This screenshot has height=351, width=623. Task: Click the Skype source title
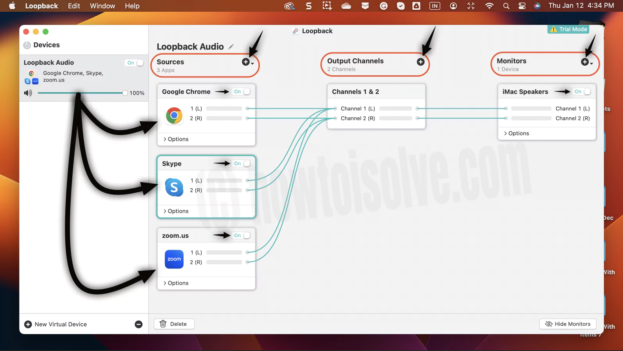coord(172,164)
